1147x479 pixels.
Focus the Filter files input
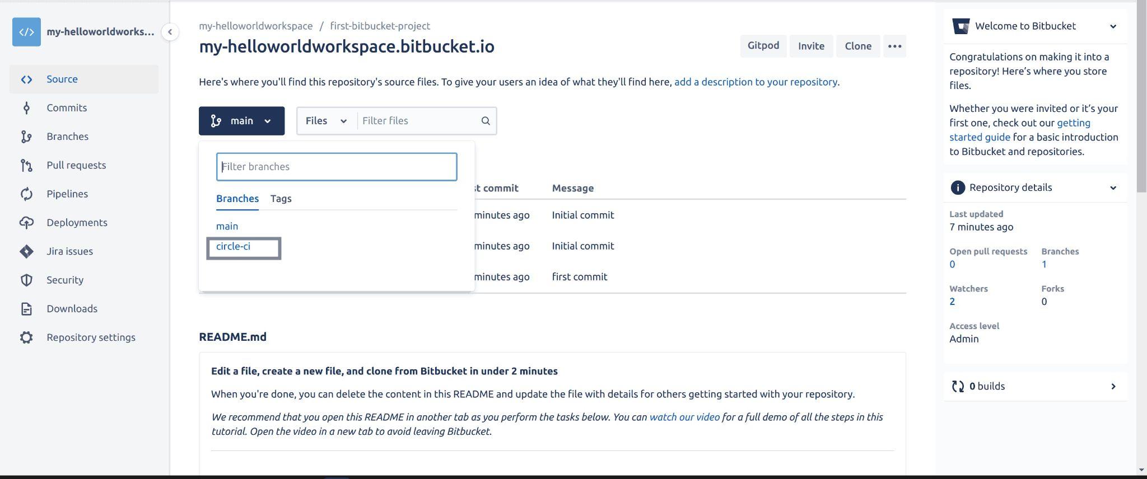418,121
